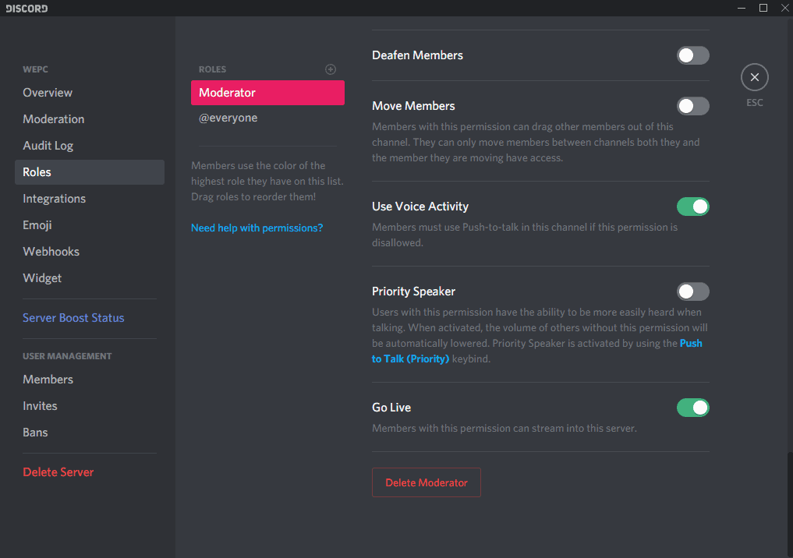Open the Invites page
This screenshot has height=558, width=793.
coord(90,406)
